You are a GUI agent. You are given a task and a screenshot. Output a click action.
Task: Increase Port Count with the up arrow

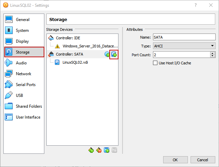(x=213, y=53)
